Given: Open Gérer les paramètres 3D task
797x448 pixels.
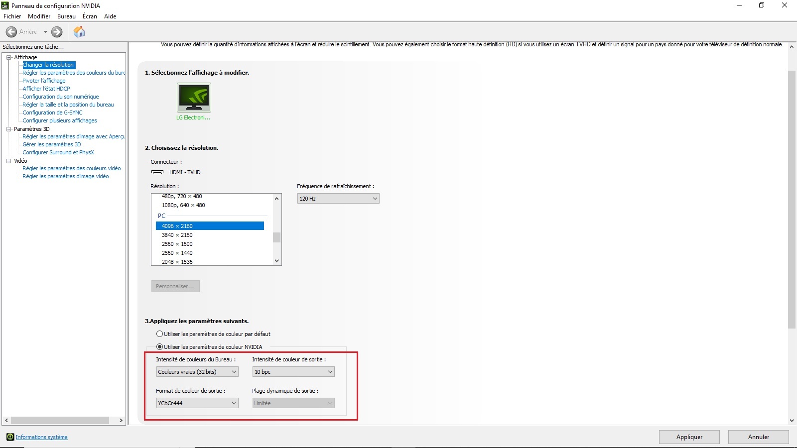Looking at the screenshot, I should (x=52, y=144).
